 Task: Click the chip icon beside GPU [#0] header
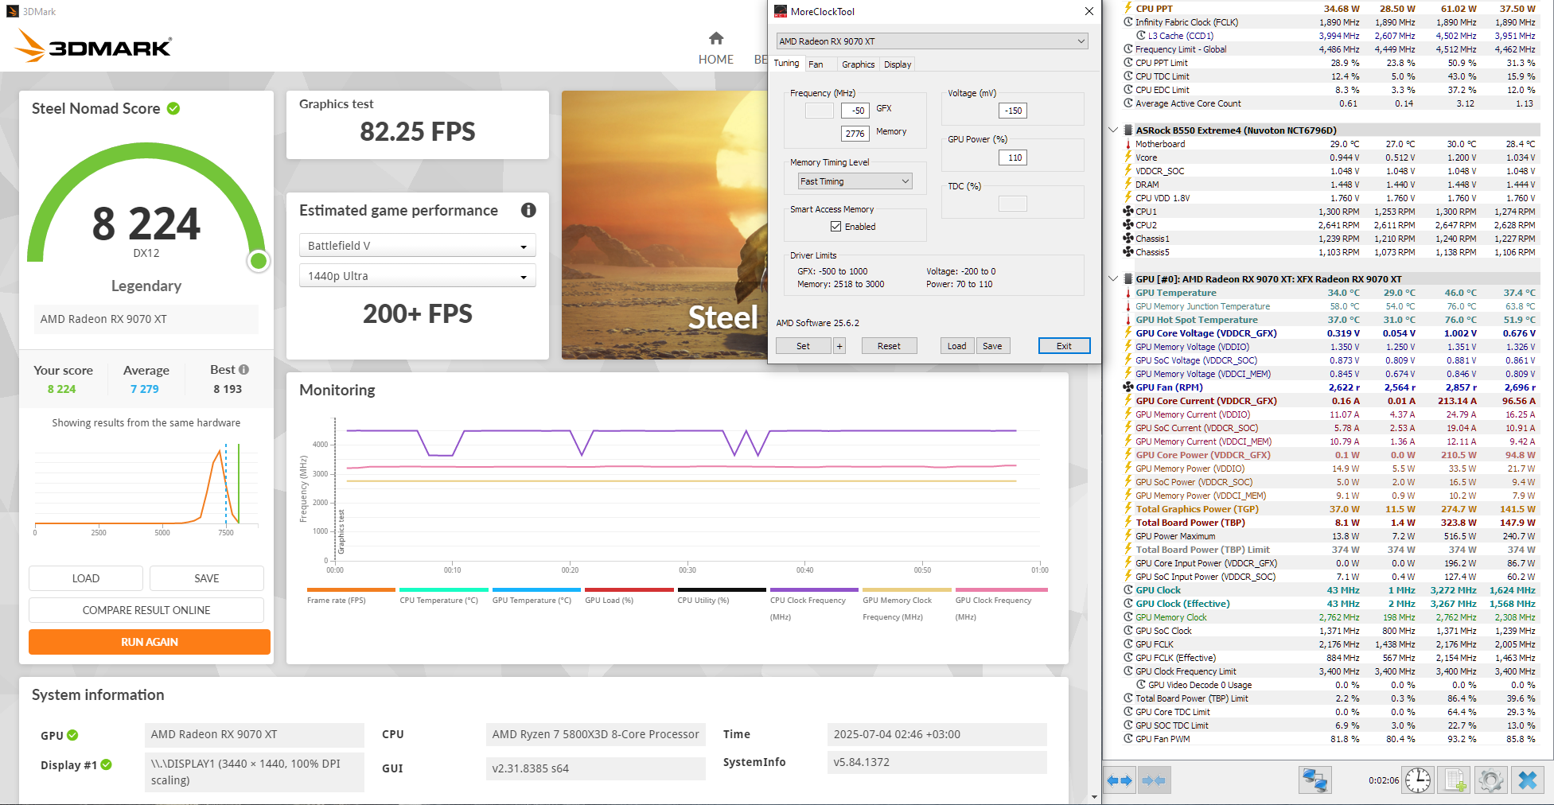pyautogui.click(x=1128, y=279)
